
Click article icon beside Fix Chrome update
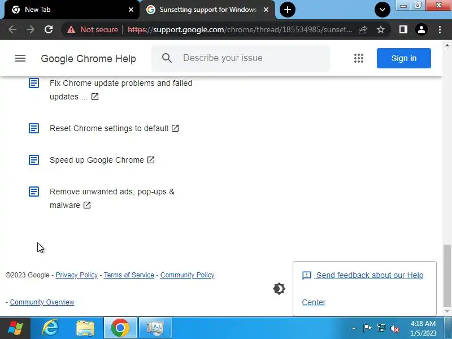(34, 83)
